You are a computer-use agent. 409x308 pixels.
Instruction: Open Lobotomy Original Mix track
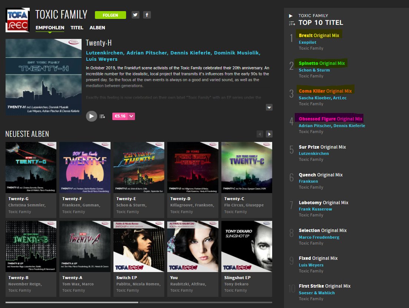[323, 203]
